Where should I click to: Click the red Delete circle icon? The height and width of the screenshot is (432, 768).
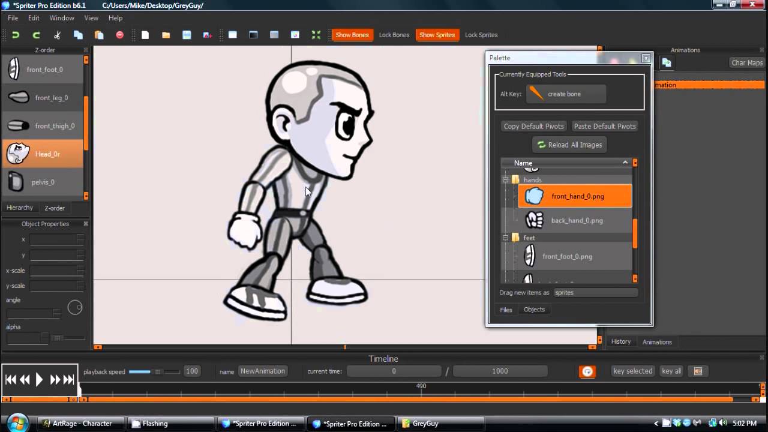(x=119, y=35)
